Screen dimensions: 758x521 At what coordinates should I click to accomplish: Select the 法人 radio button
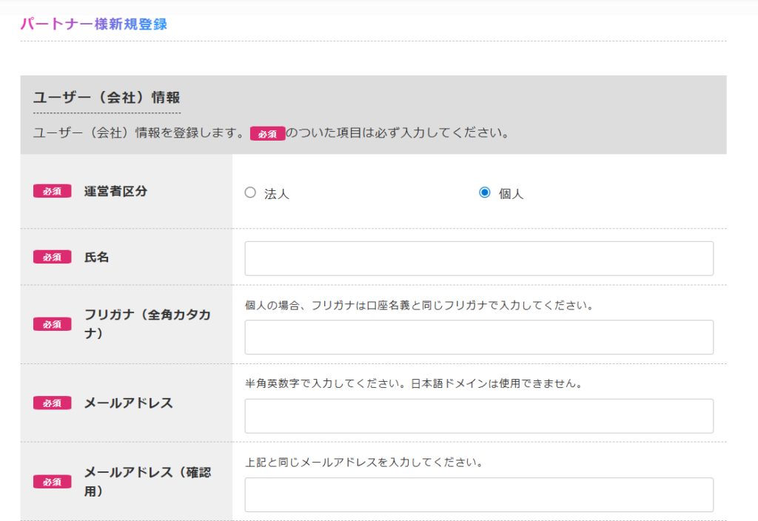point(250,192)
